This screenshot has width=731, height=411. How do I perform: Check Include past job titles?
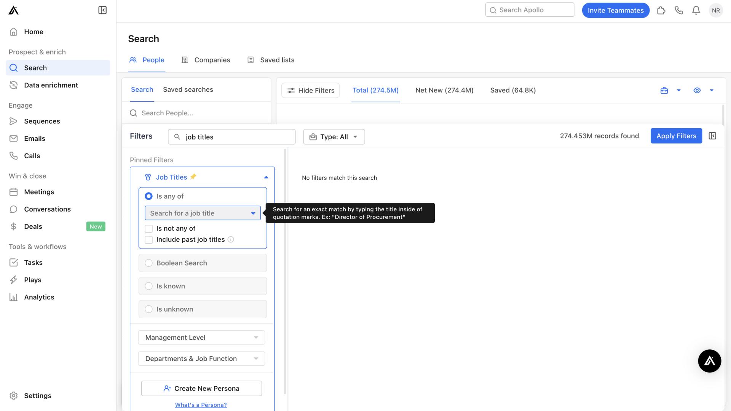click(x=149, y=240)
